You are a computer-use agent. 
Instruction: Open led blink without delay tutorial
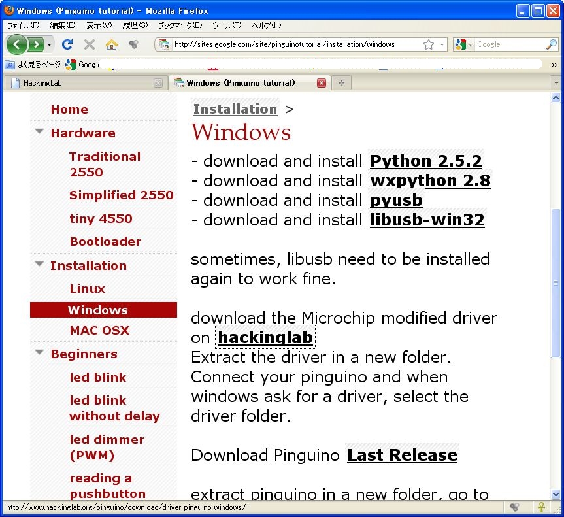115,409
